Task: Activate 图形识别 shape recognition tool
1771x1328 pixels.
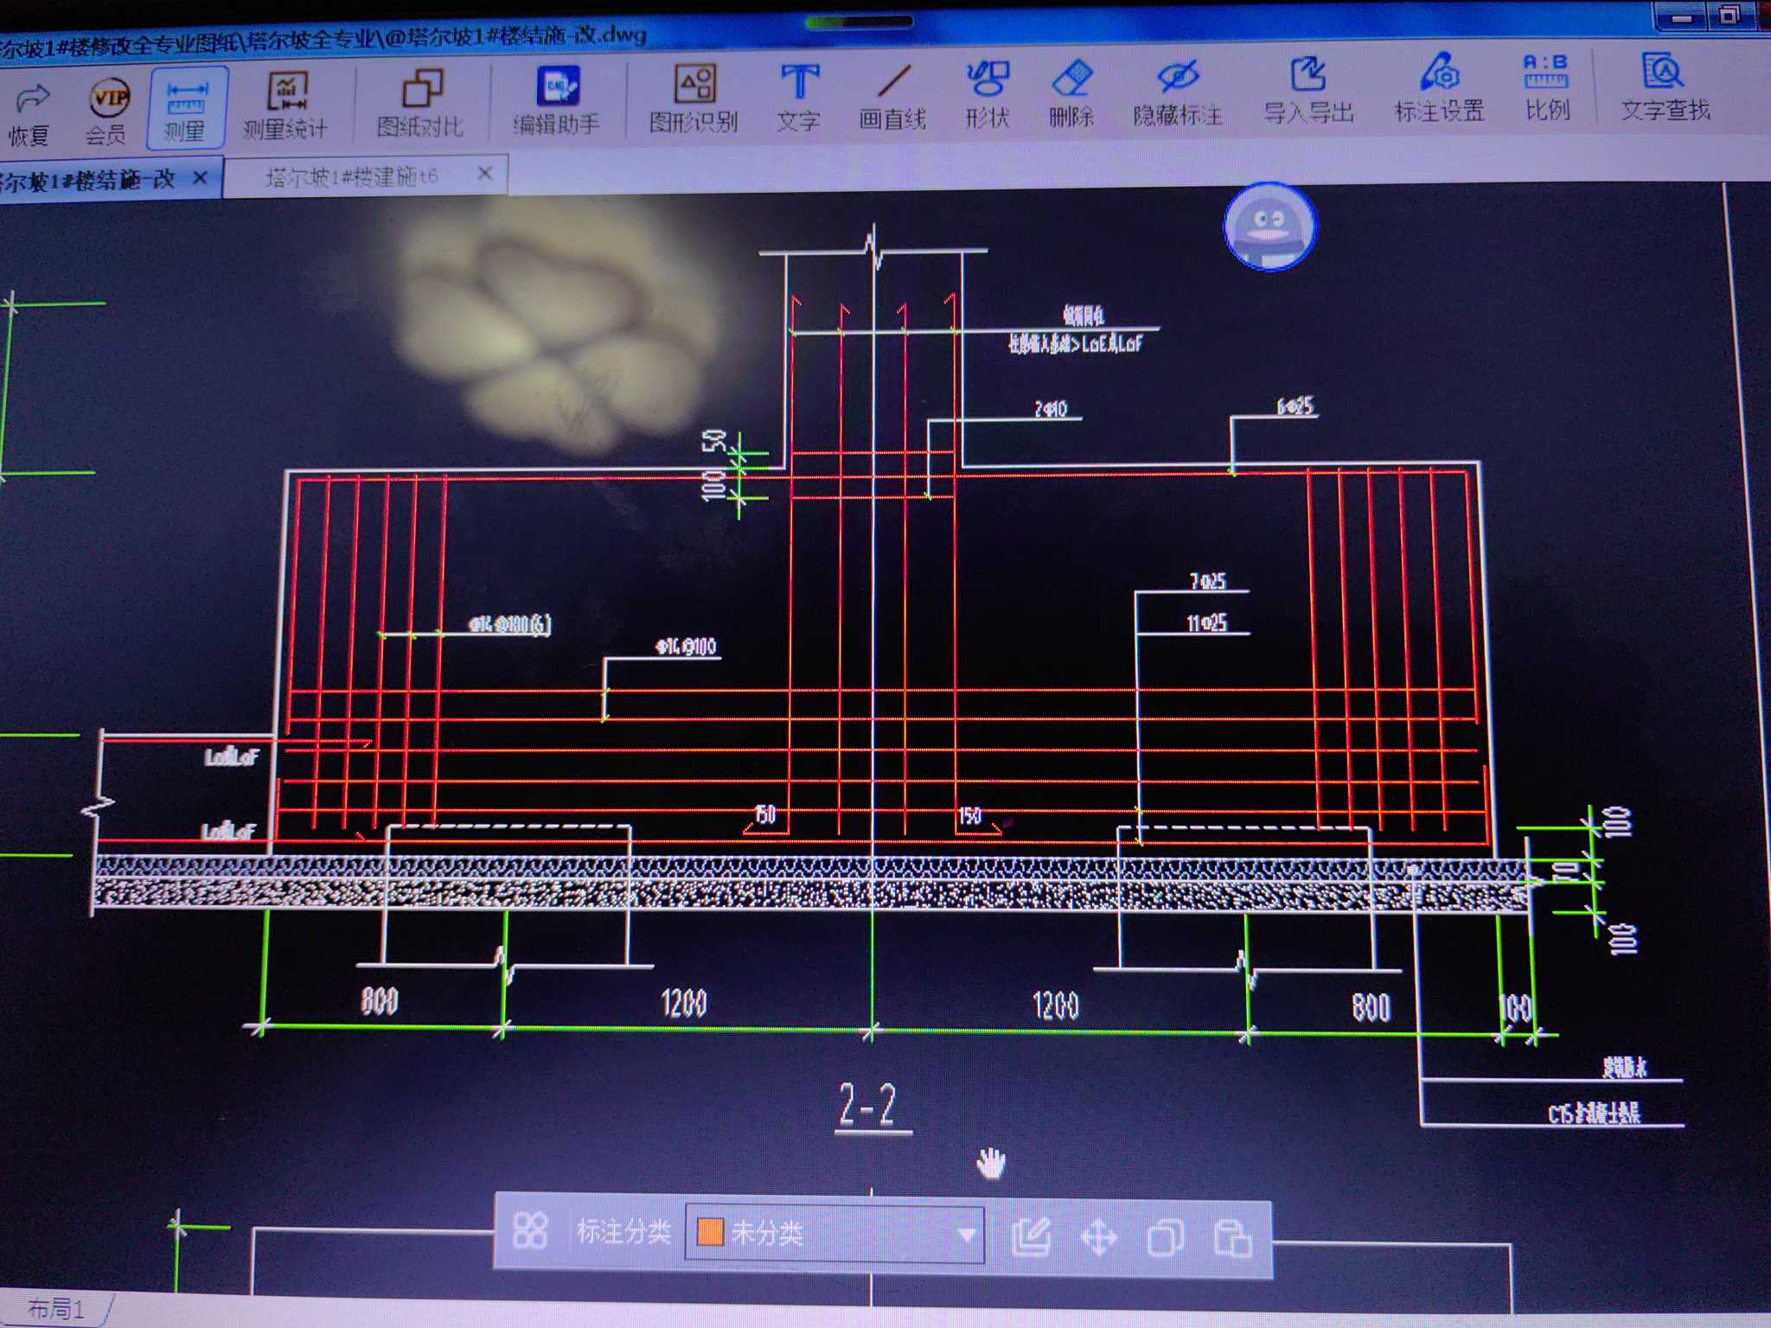Action: pos(694,99)
